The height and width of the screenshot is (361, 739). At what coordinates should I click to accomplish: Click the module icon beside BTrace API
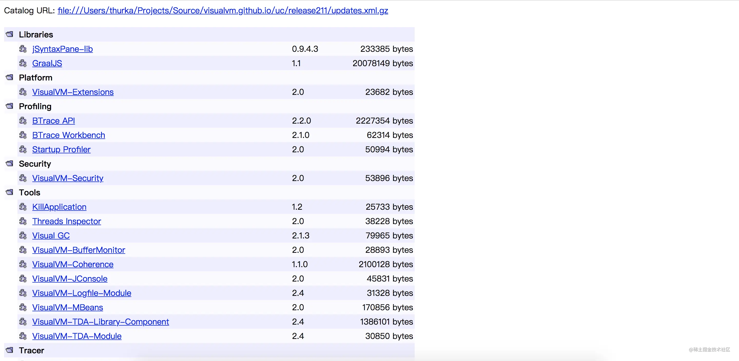(23, 121)
